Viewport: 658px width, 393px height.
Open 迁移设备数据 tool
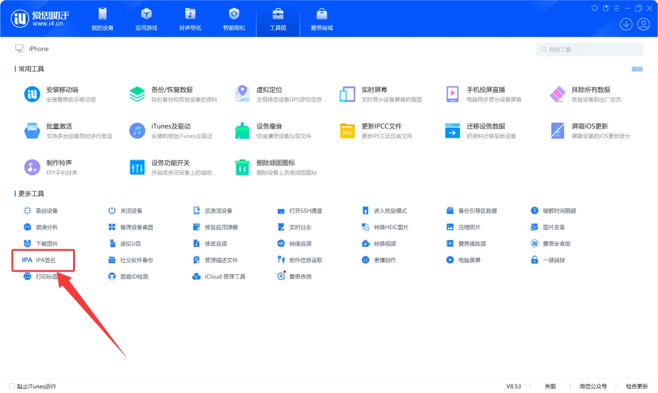click(480, 130)
